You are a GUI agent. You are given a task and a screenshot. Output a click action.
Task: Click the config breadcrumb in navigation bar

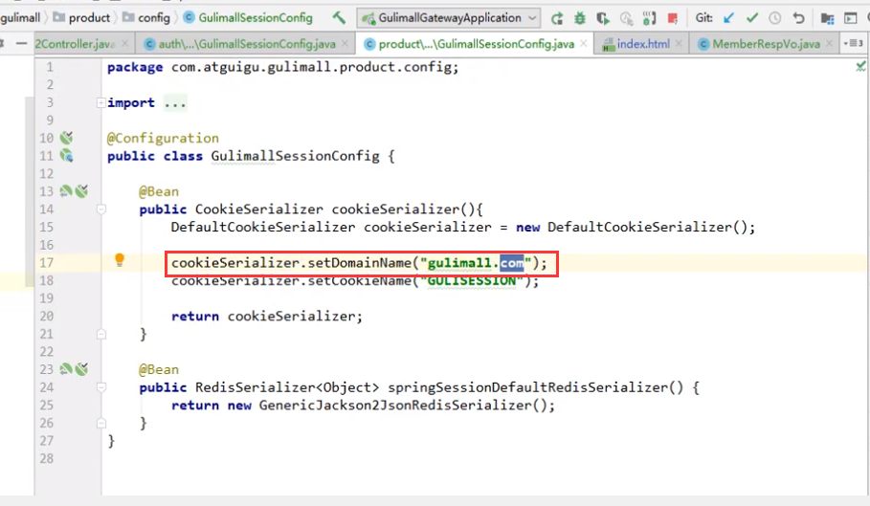(153, 17)
